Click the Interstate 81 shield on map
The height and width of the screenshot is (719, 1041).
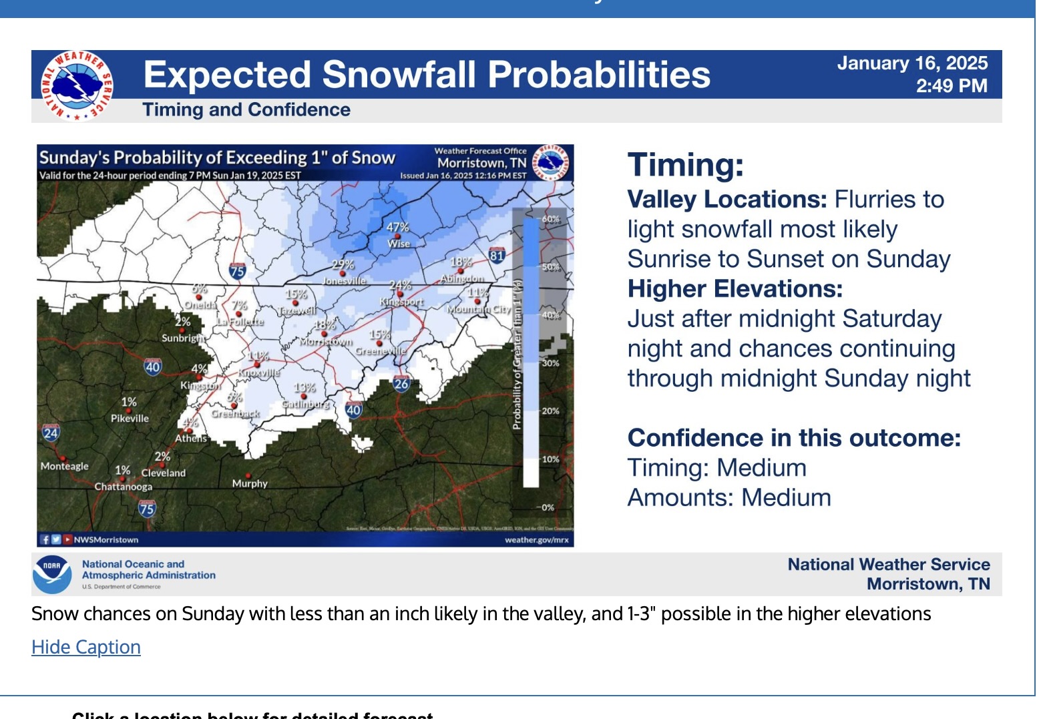497,254
